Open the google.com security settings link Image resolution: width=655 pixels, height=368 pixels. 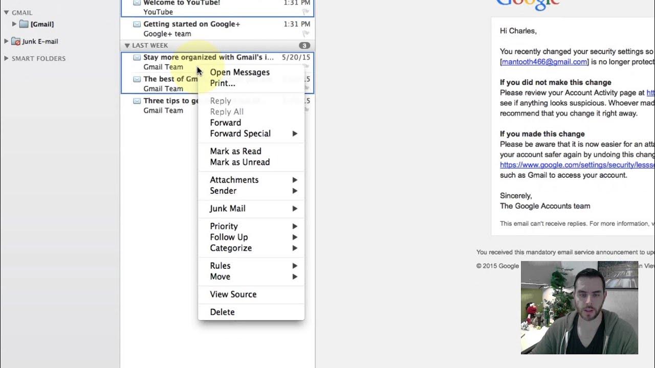[577, 165]
